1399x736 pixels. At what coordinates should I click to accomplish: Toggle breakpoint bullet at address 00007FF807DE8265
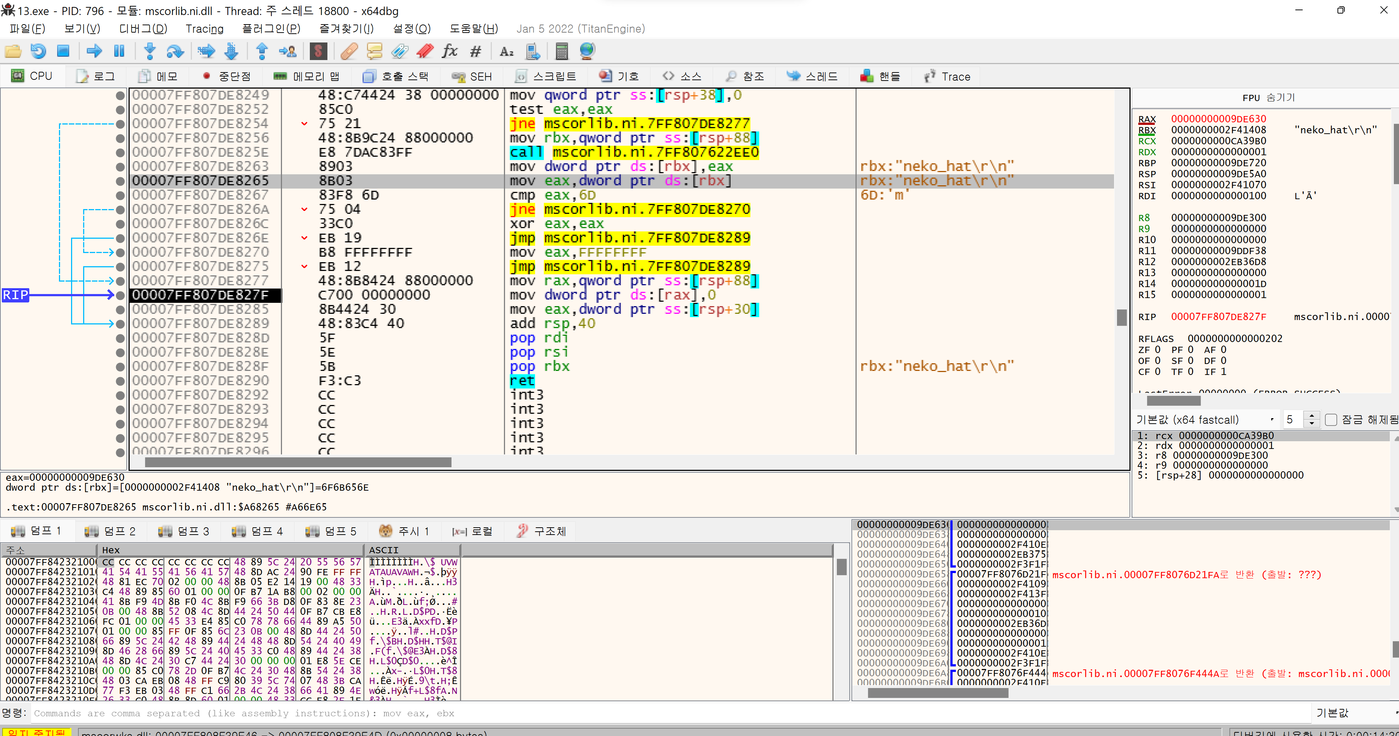pos(120,181)
